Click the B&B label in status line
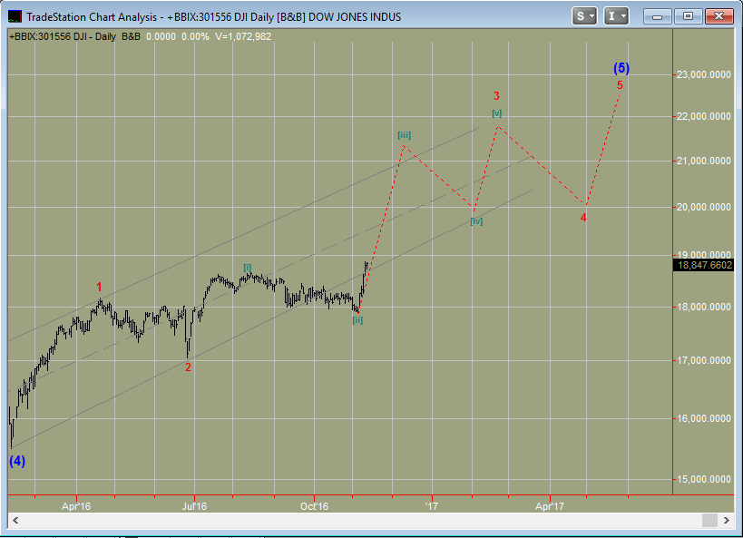Image resolution: width=743 pixels, height=538 pixels. [131, 36]
